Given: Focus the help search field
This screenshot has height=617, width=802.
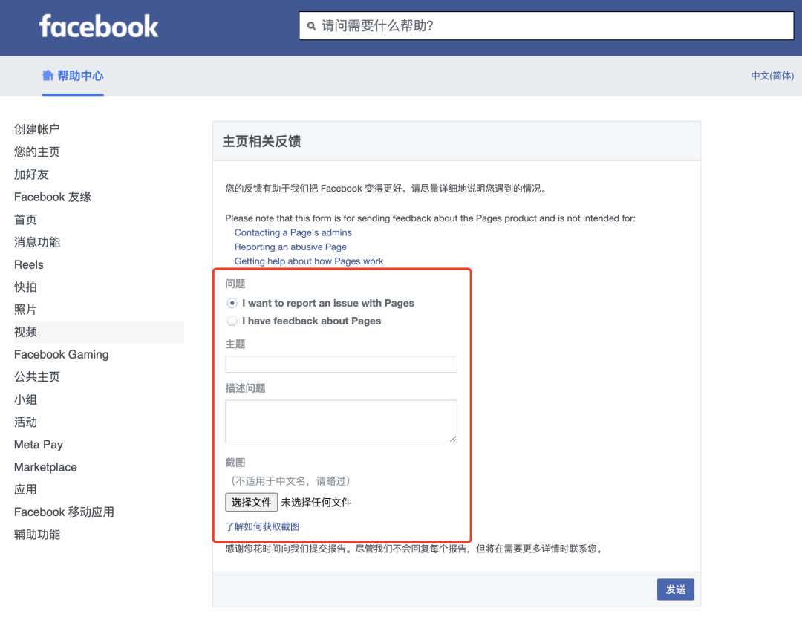Looking at the screenshot, I should pyautogui.click(x=547, y=25).
